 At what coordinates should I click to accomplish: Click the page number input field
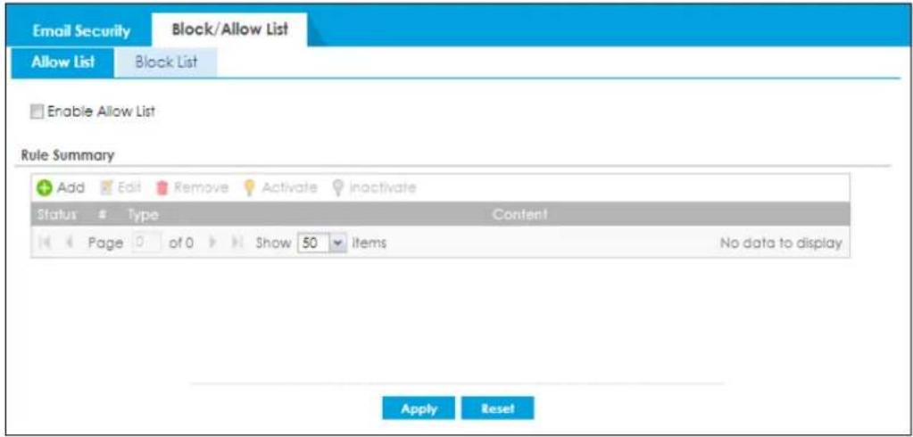point(145,242)
